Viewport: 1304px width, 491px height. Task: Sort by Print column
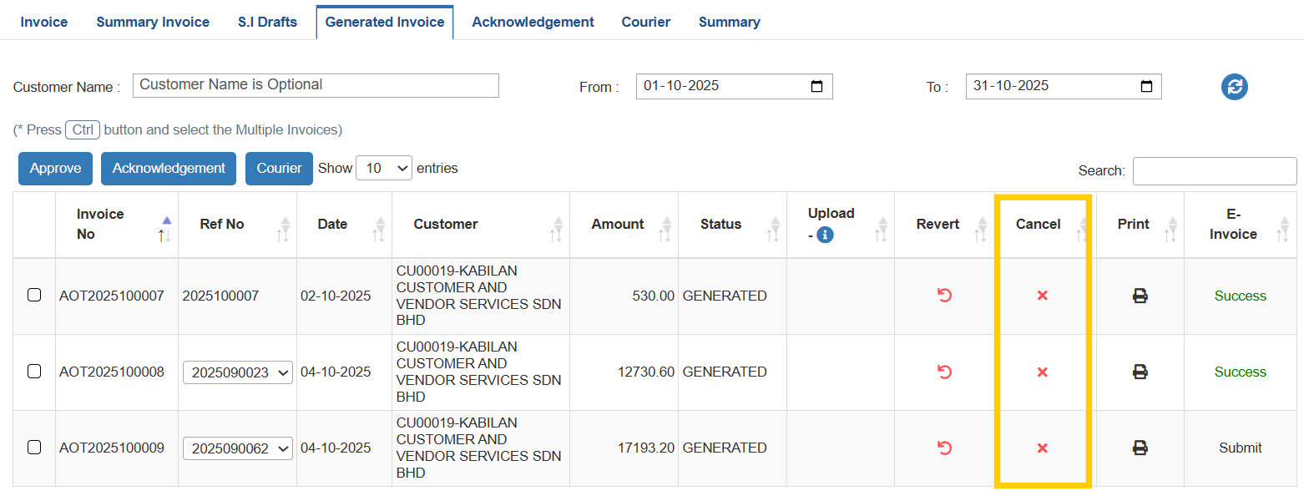point(1140,225)
